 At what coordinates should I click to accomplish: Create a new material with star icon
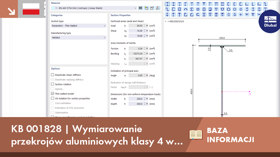[146, 8]
